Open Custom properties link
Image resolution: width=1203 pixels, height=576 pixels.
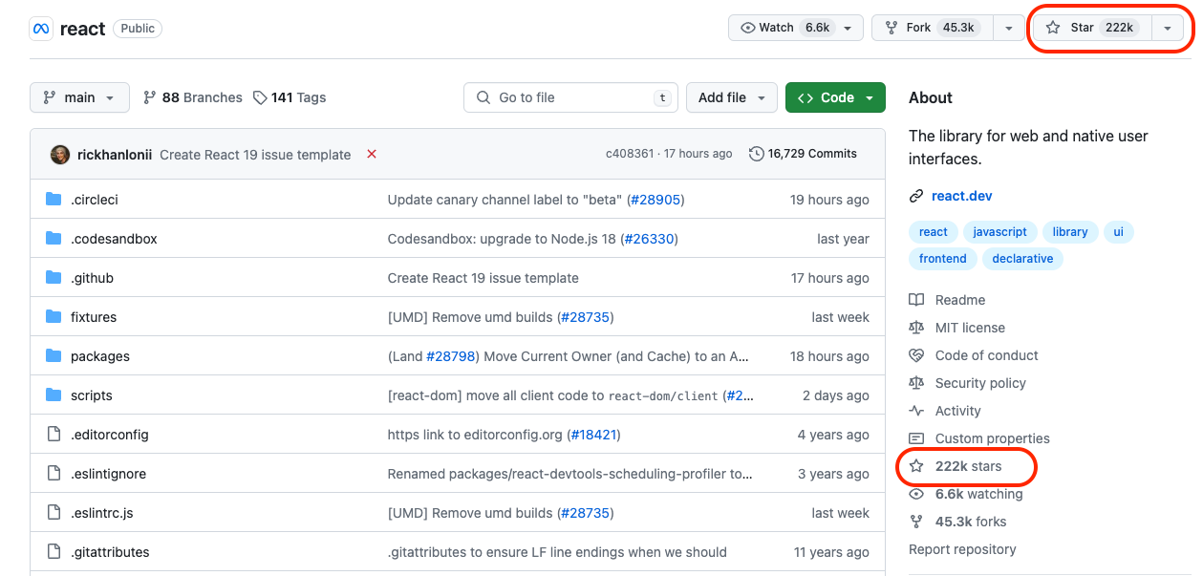[992, 438]
